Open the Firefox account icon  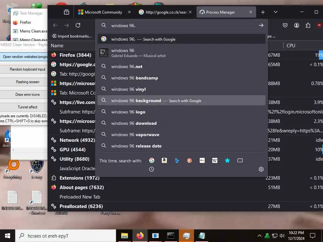[x=297, y=25]
